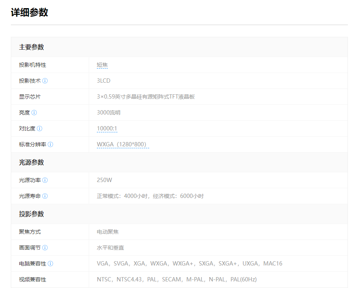Select the 视频兼容性 row label
358x288 pixels.
33,279
